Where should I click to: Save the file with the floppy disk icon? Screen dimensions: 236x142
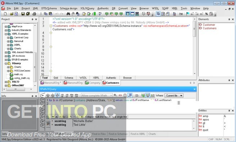click(x=23, y=14)
